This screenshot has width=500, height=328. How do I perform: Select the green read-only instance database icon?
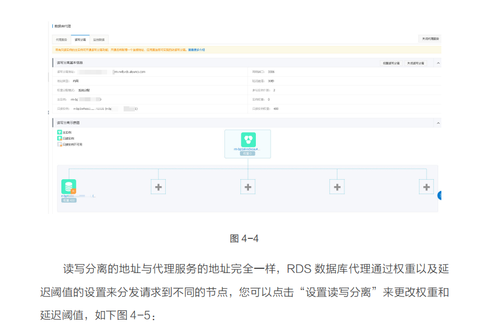(x=69, y=186)
